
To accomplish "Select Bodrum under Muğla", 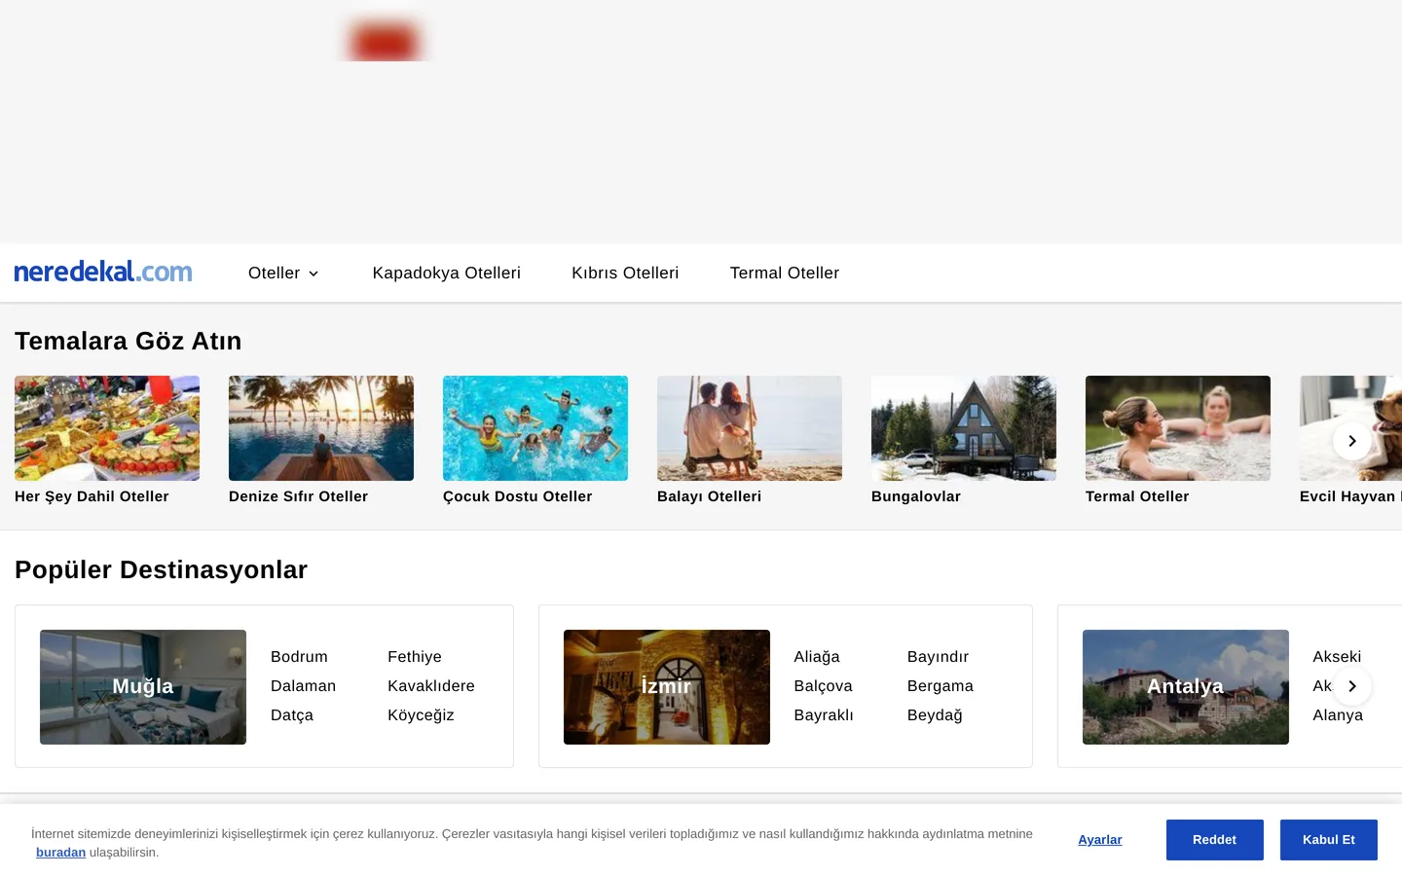I will tap(299, 657).
